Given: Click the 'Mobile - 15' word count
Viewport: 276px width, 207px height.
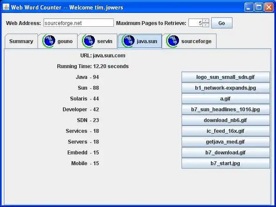Looking at the screenshot, I should 85,163.
